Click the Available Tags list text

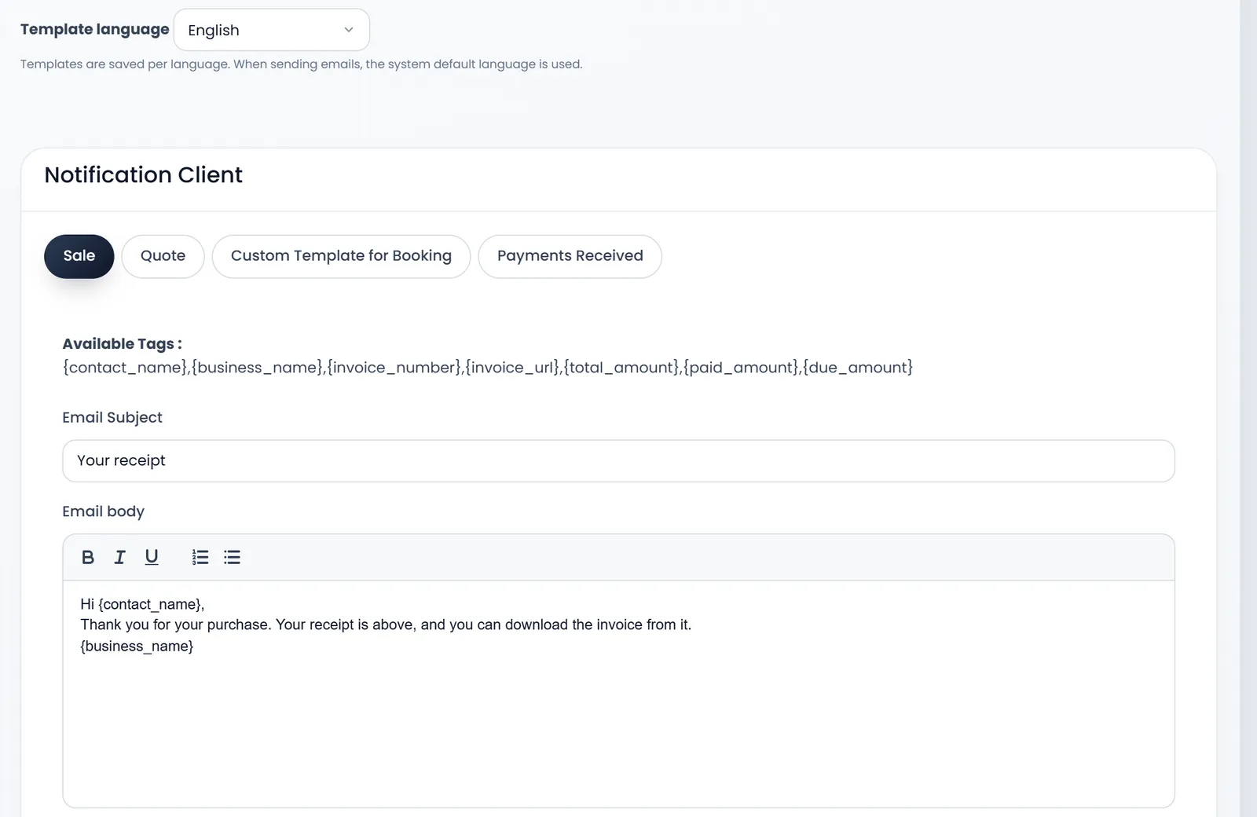click(x=488, y=368)
